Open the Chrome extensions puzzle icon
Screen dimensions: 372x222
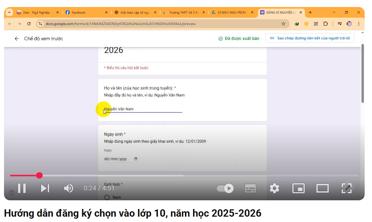[326, 24]
